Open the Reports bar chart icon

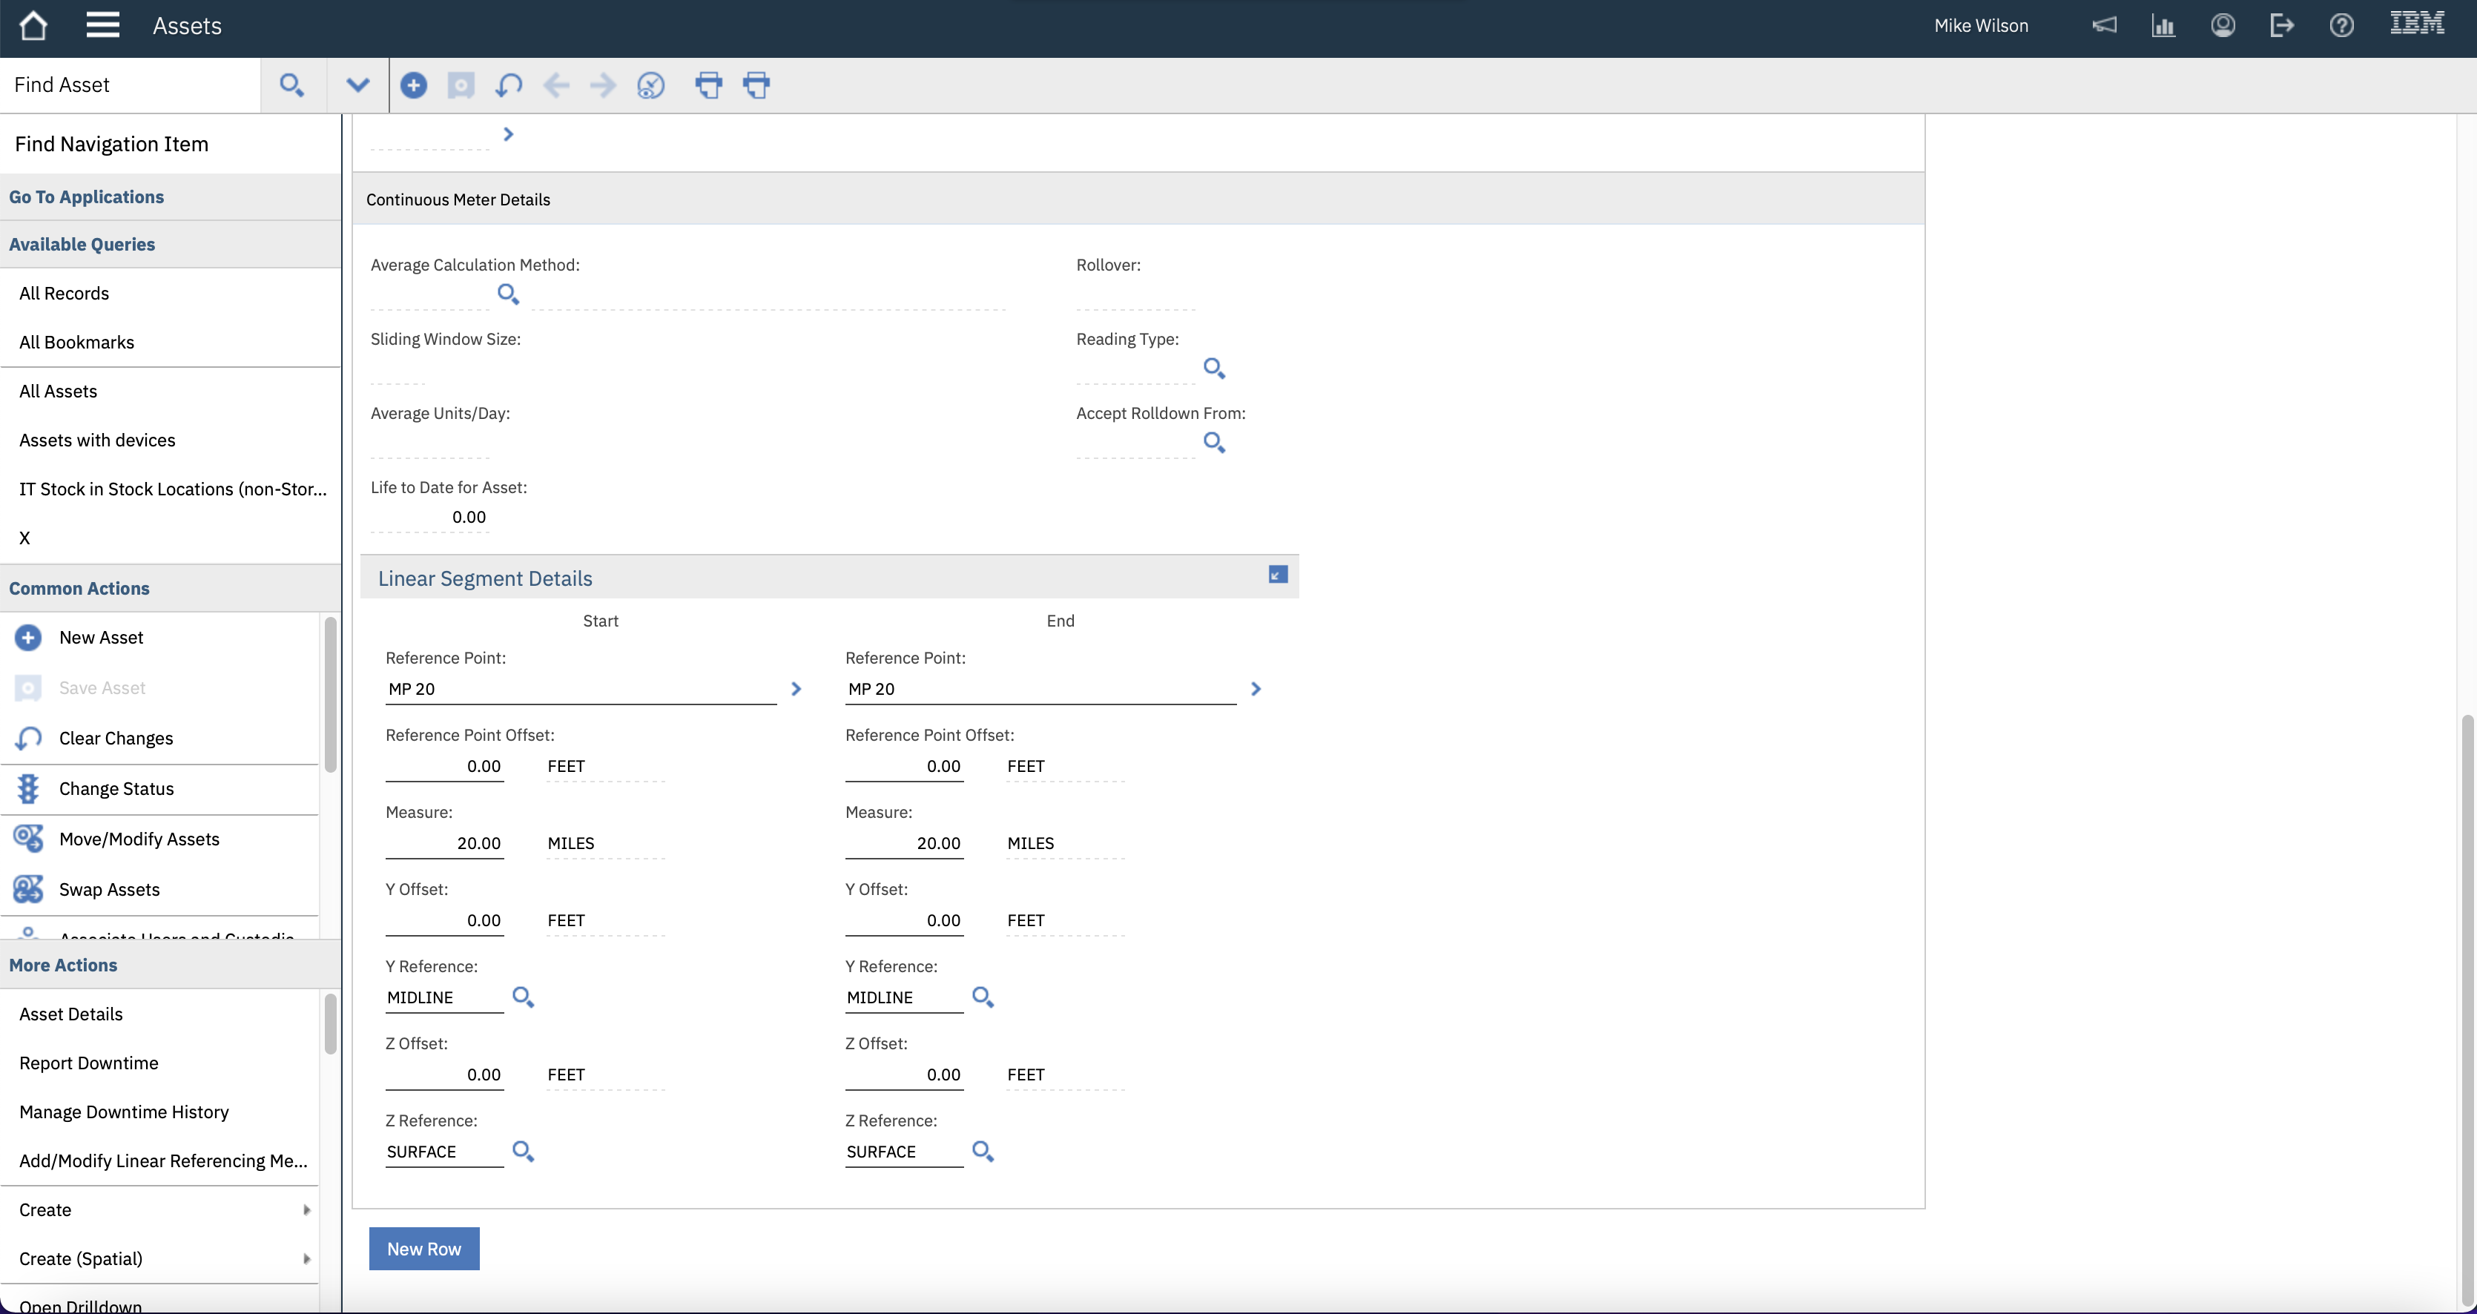pos(2163,26)
